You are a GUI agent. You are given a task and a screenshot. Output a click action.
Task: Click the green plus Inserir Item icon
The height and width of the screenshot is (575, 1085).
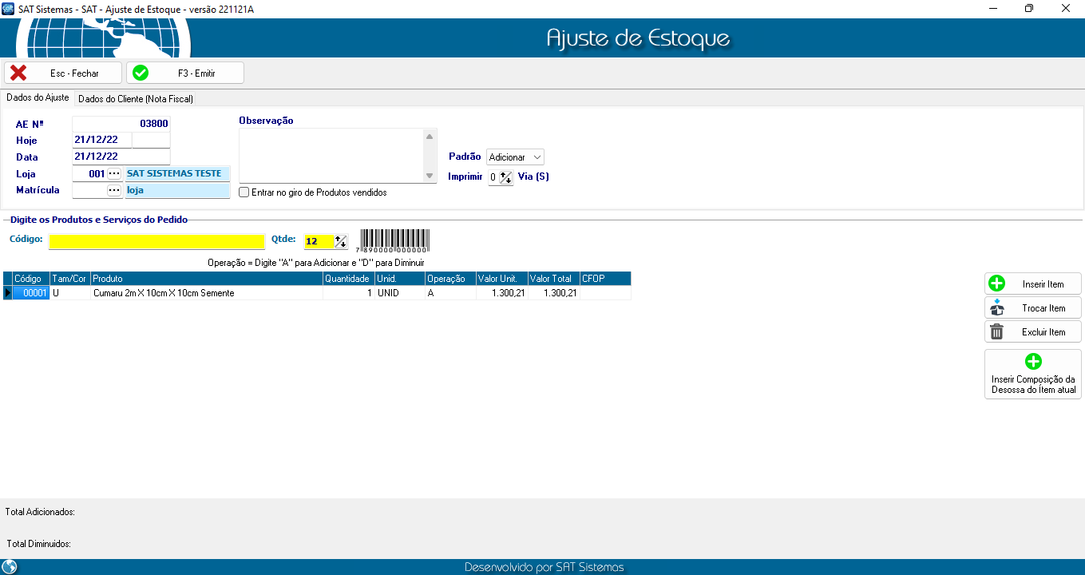[996, 284]
